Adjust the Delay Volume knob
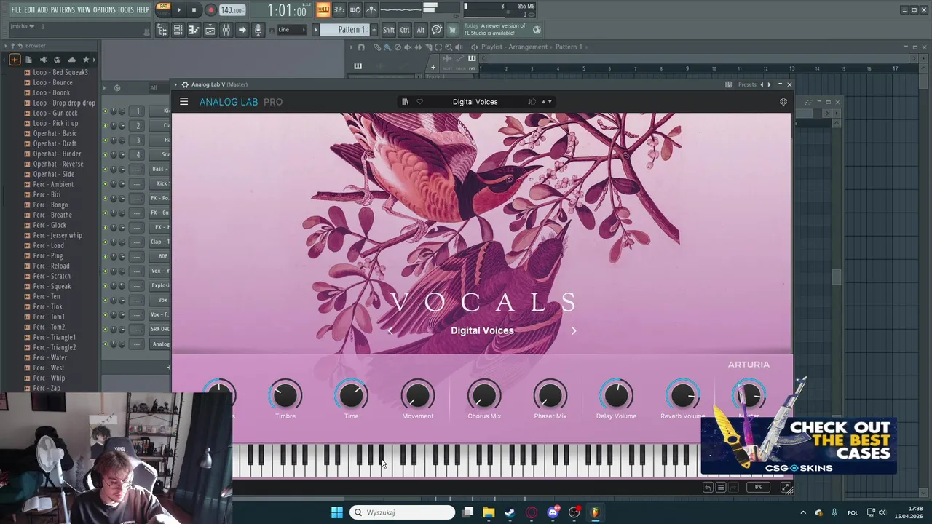Screen dimensions: 932x524 616,395
